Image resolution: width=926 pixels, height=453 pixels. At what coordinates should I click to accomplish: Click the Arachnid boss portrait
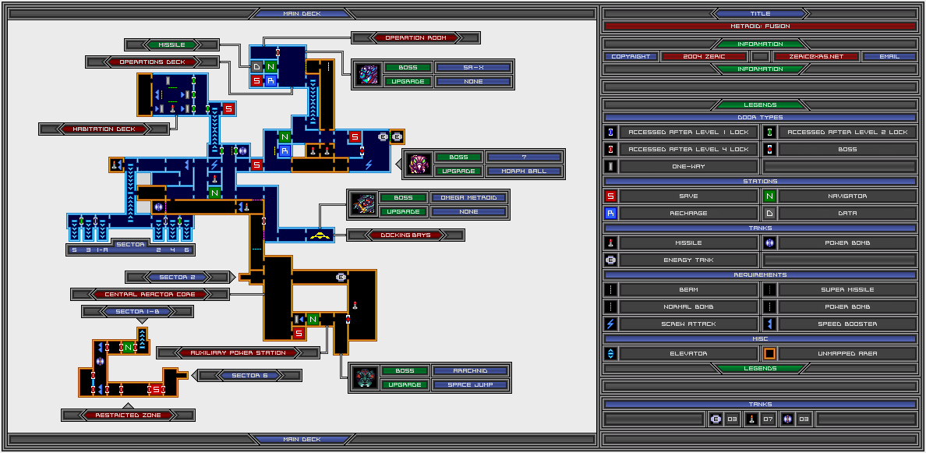pyautogui.click(x=362, y=377)
